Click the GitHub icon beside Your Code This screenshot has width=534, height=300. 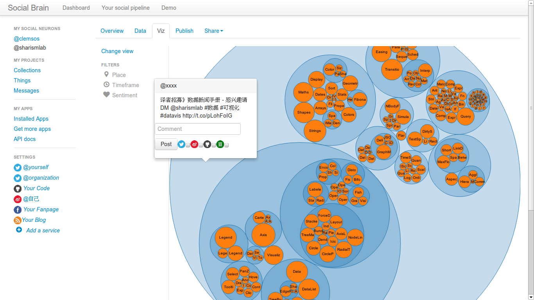point(18,189)
